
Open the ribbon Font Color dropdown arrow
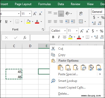pyautogui.click(x=41, y=21)
